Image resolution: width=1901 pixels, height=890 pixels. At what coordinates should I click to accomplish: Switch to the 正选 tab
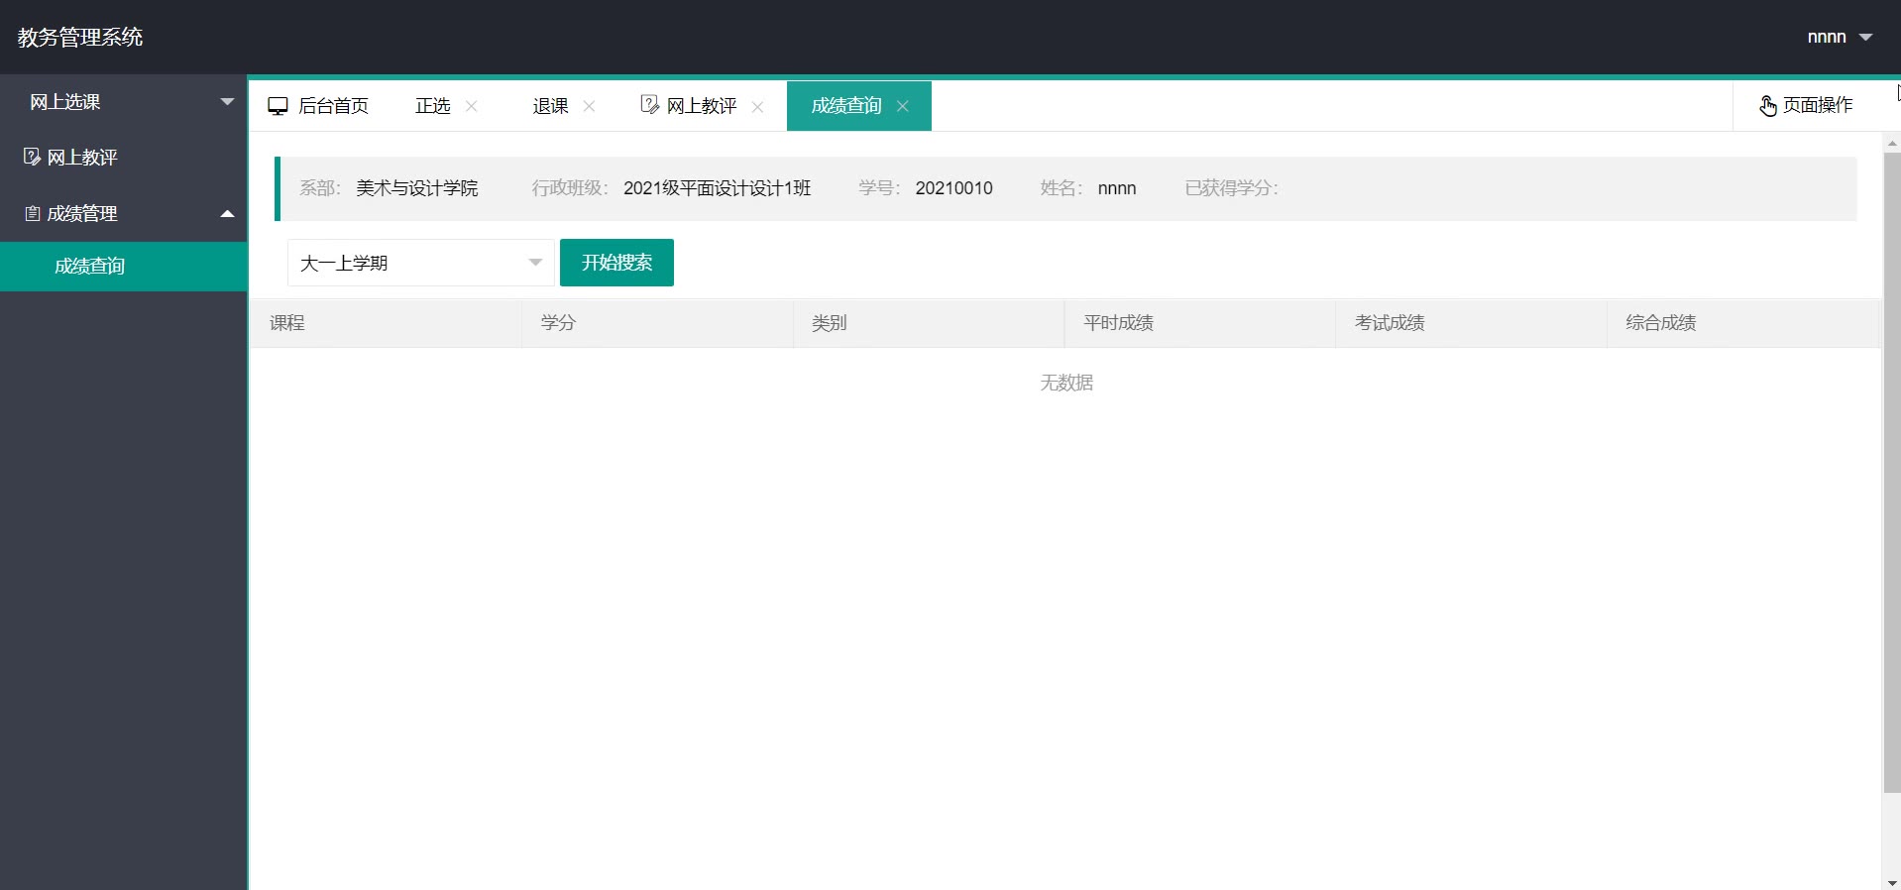(433, 106)
